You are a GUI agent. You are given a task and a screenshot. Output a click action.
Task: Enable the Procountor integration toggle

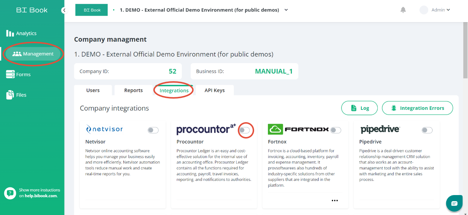pos(244,130)
